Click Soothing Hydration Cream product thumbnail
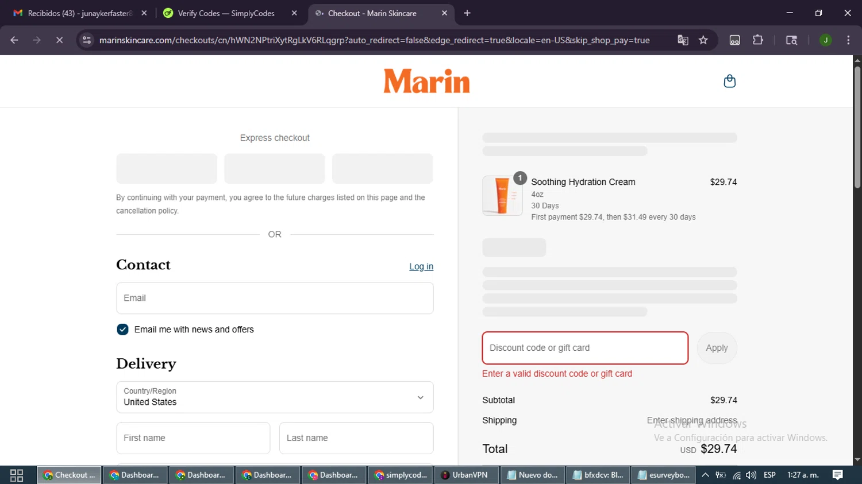 click(502, 196)
